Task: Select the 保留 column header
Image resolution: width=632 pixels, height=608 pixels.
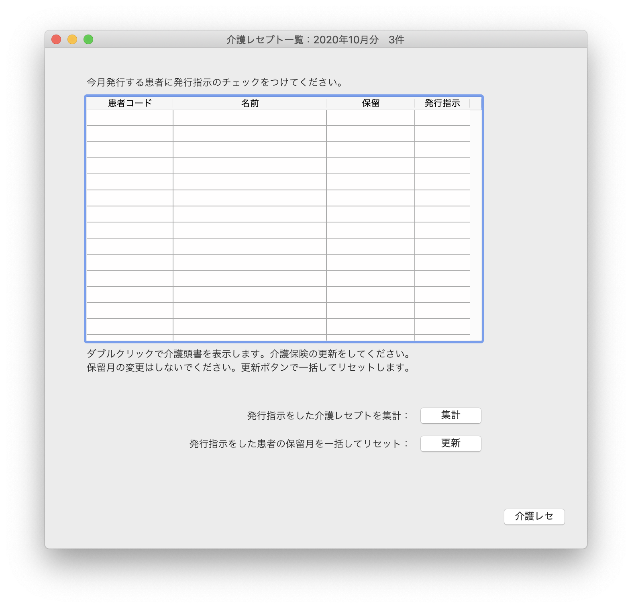Action: (370, 103)
